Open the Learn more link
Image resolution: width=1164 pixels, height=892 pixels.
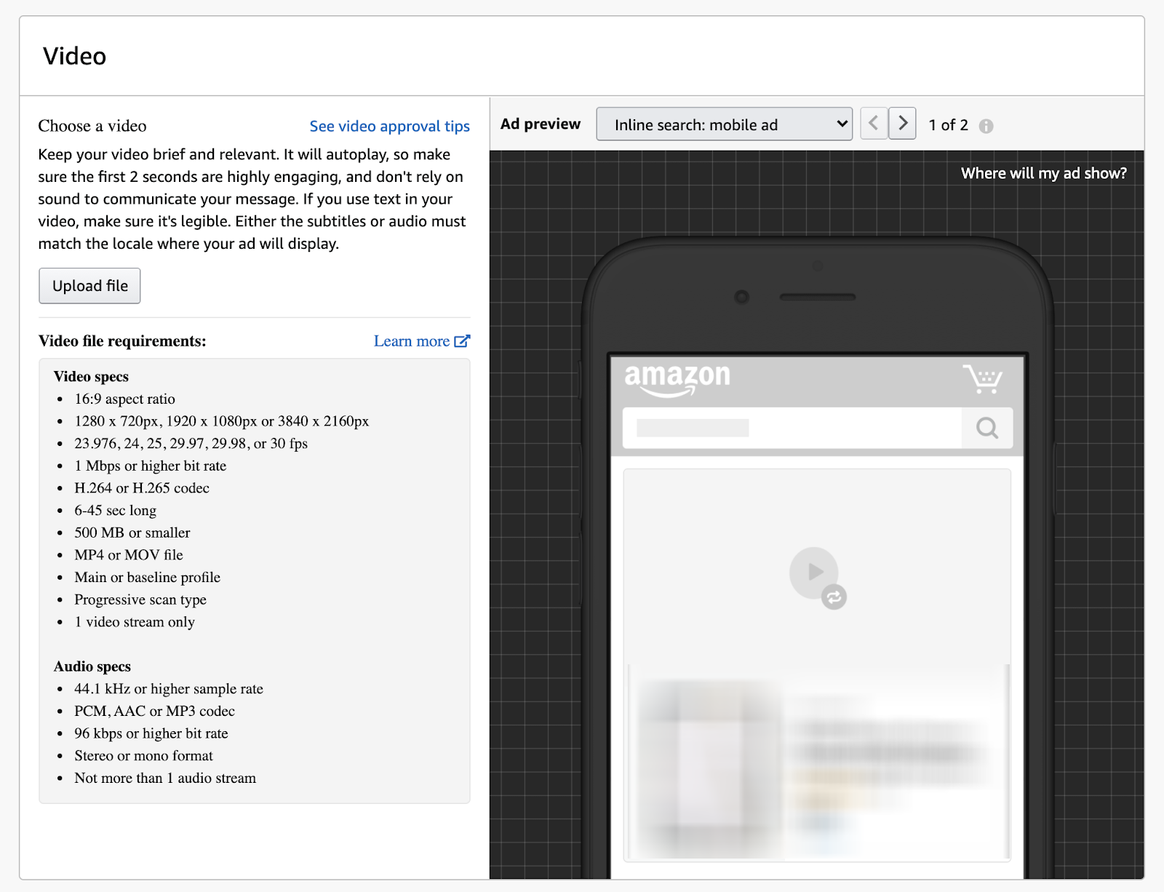coord(412,341)
